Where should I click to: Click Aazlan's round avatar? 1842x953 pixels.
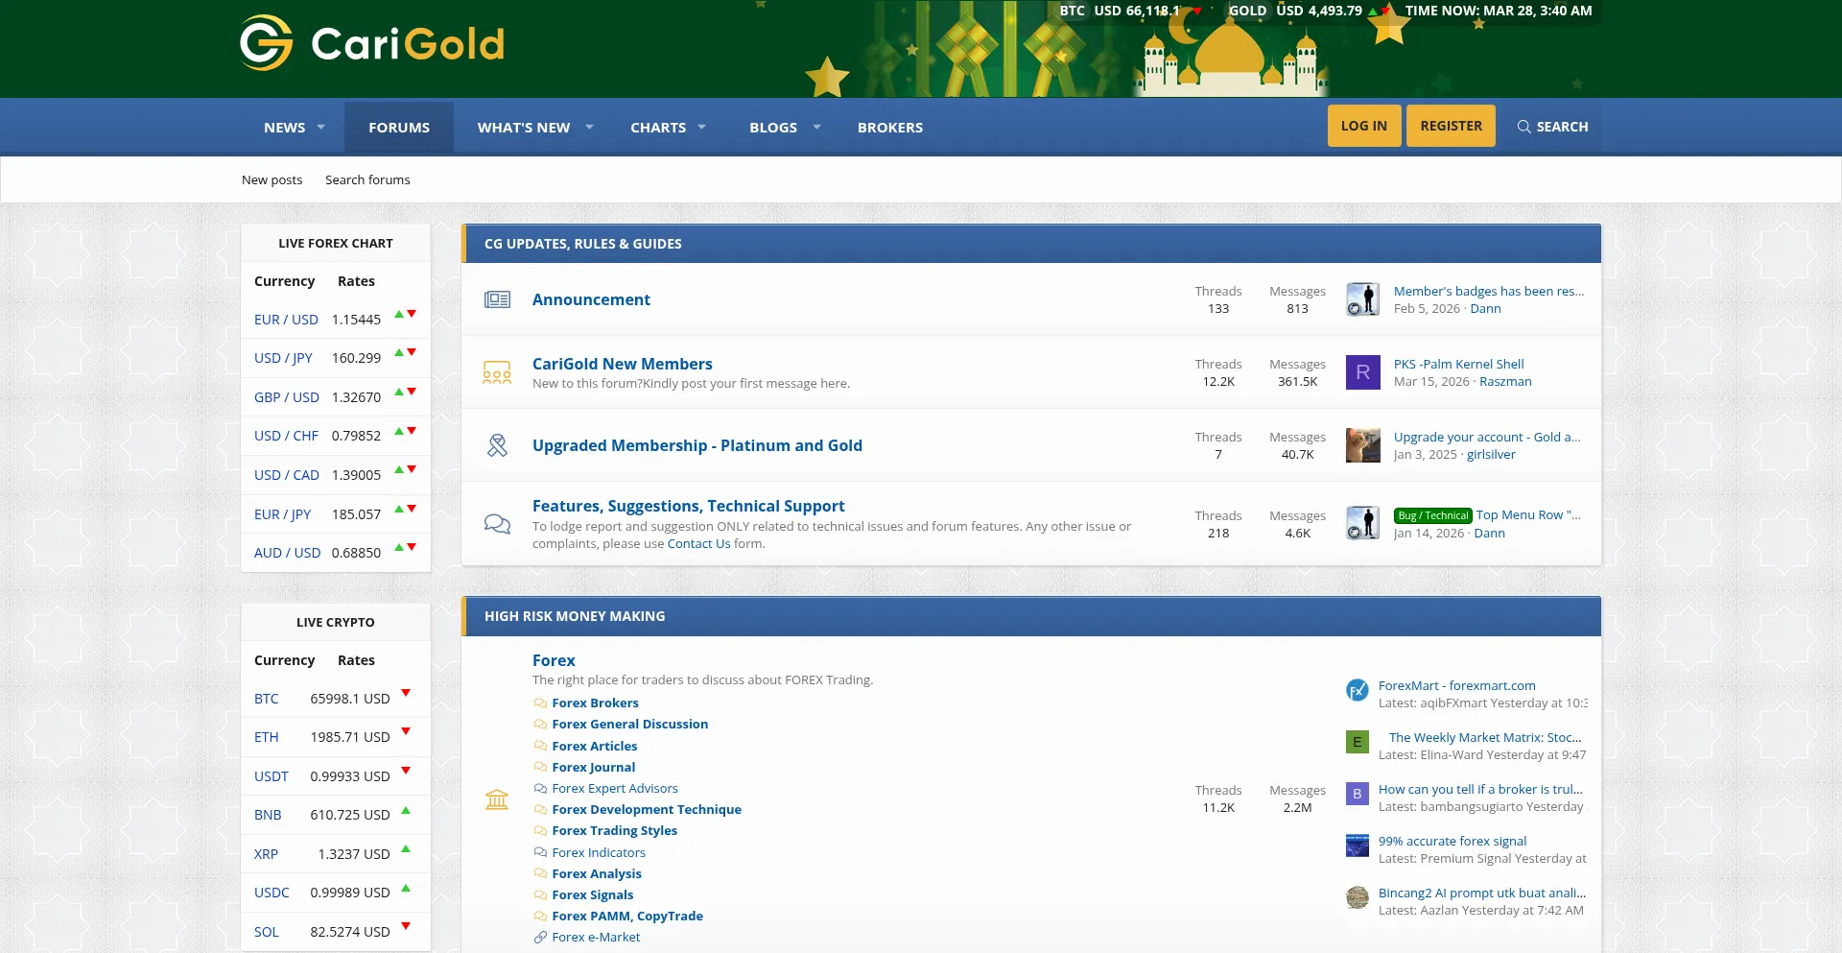(1358, 897)
